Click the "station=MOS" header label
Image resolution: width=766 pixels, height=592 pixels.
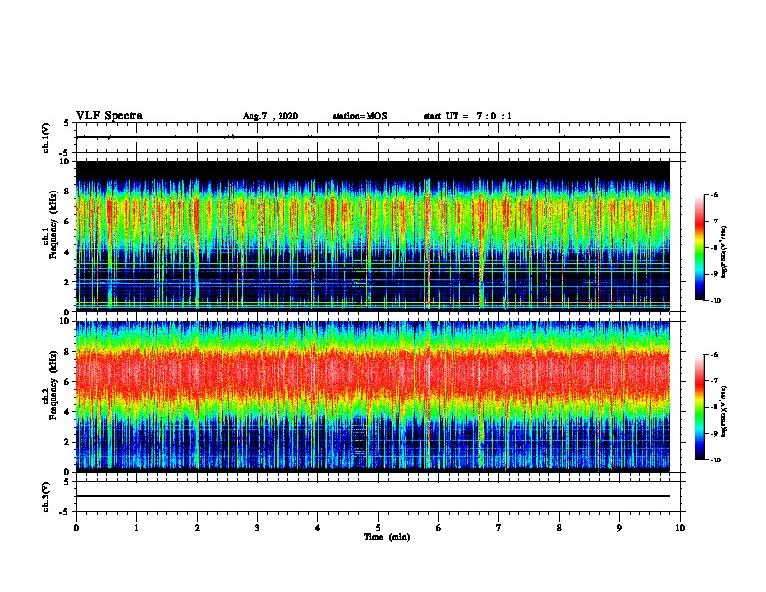360,116
